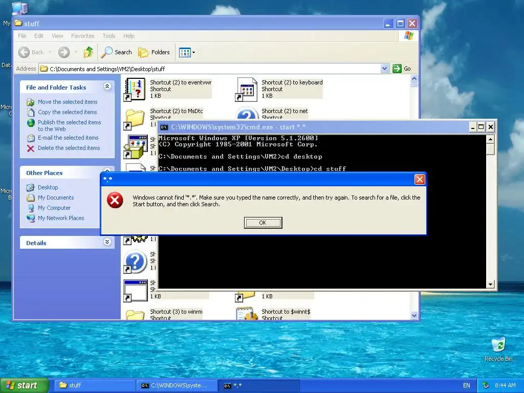The width and height of the screenshot is (524, 393).
Task: Click the stuff folder title bar icon
Action: click(18, 23)
